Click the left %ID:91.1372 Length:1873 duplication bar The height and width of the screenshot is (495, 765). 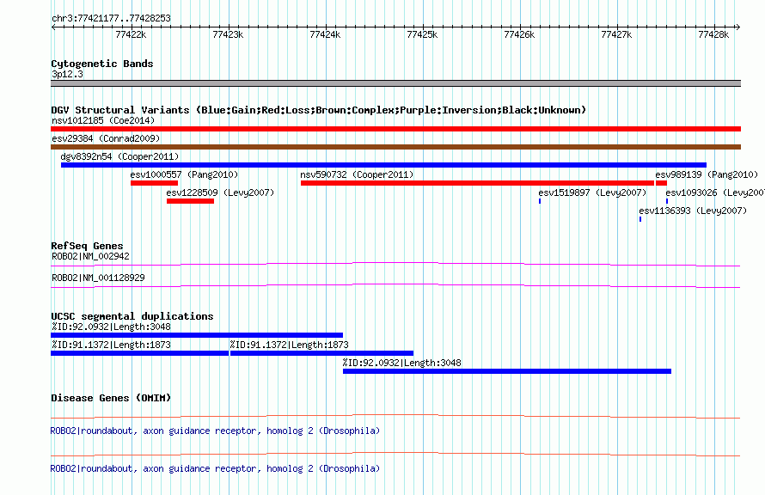pyautogui.click(x=139, y=353)
